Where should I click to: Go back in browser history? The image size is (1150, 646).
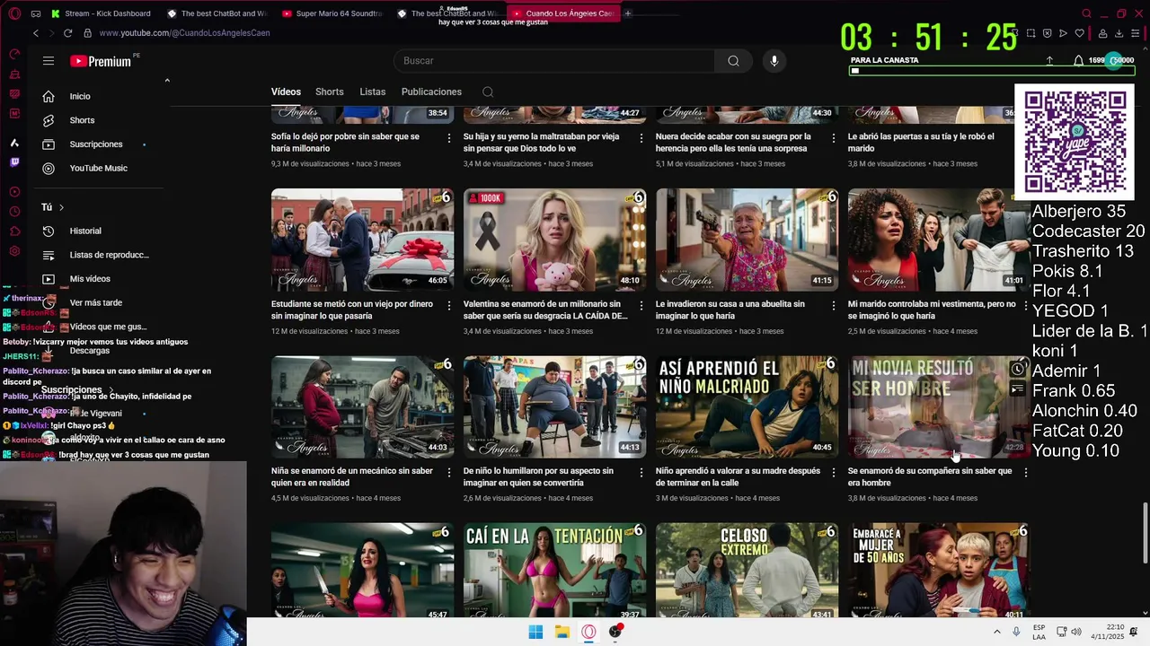pyautogui.click(x=36, y=33)
